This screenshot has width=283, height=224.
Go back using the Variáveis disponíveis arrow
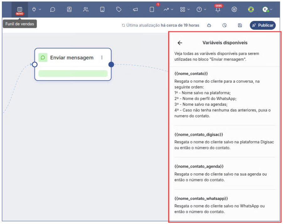[x=180, y=43]
